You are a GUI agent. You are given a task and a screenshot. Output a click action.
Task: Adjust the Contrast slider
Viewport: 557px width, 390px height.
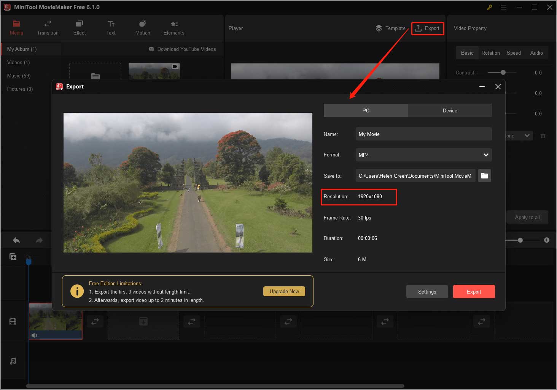[502, 72]
